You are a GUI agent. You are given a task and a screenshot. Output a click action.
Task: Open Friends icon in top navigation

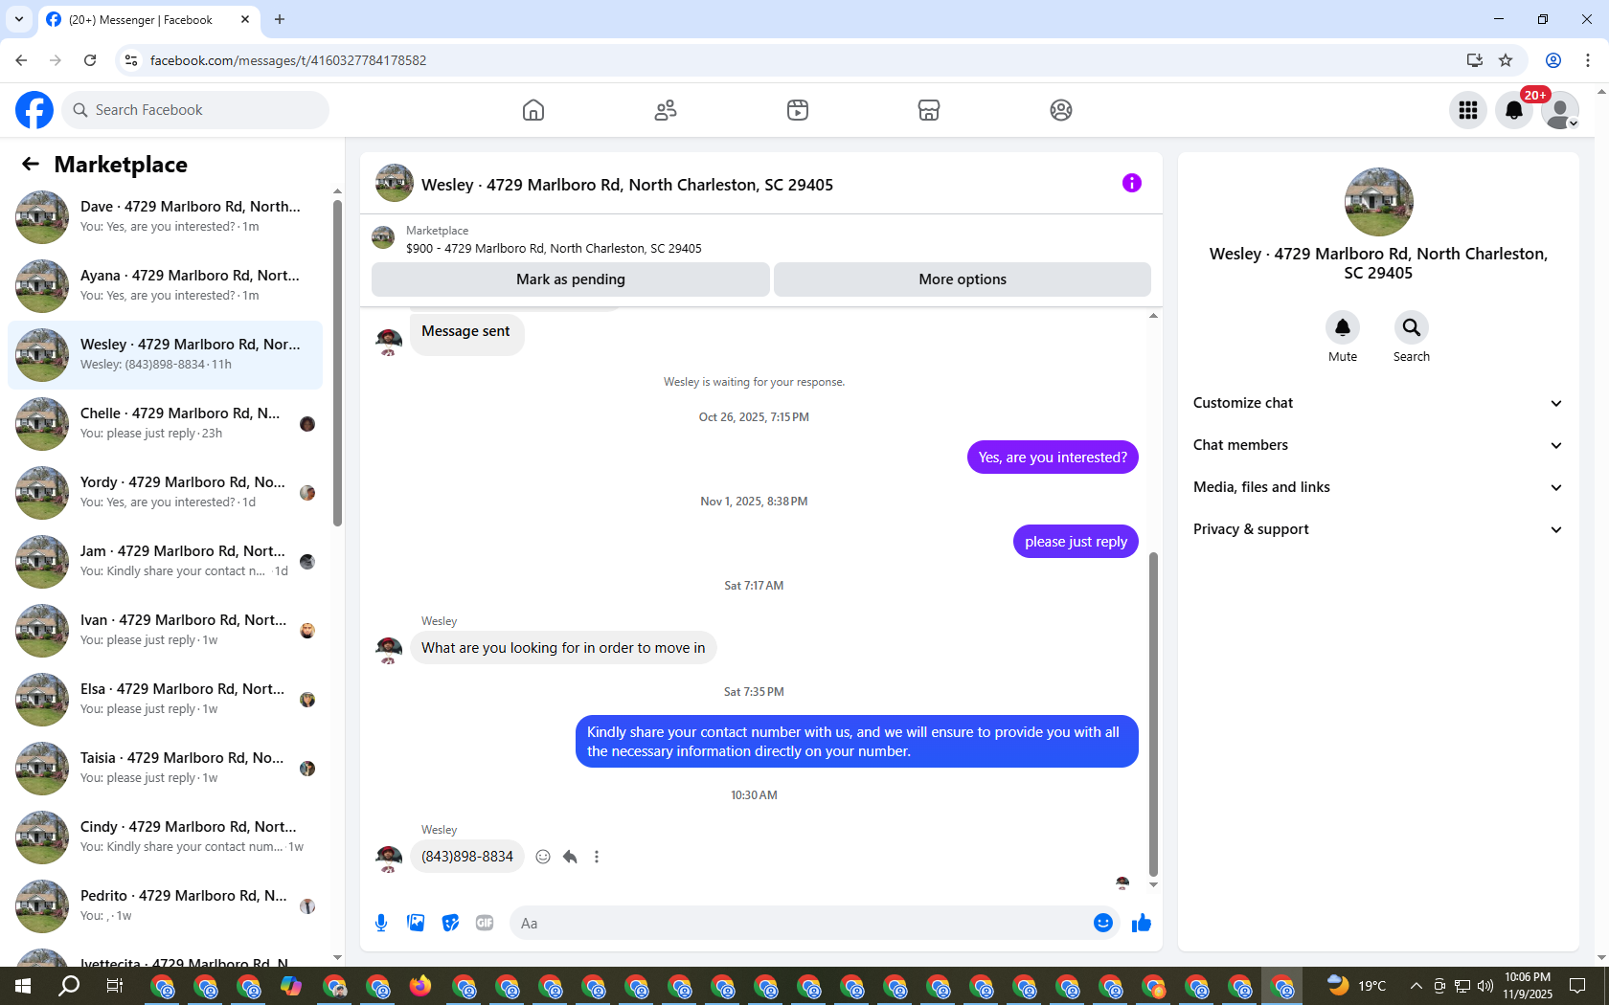pos(666,110)
